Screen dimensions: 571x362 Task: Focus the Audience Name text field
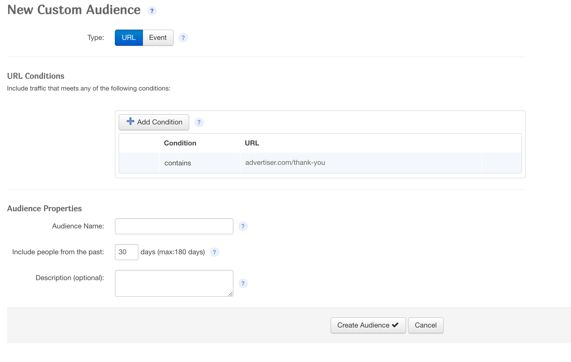pyautogui.click(x=174, y=226)
